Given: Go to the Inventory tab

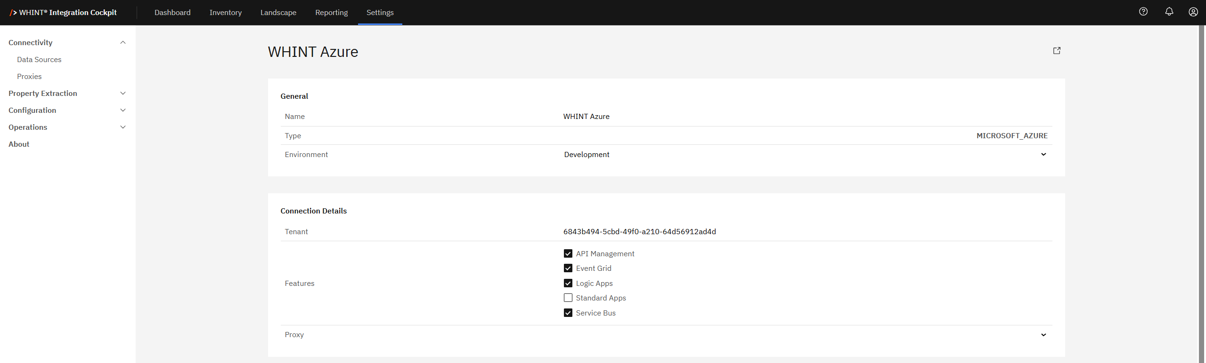Looking at the screenshot, I should tap(225, 13).
